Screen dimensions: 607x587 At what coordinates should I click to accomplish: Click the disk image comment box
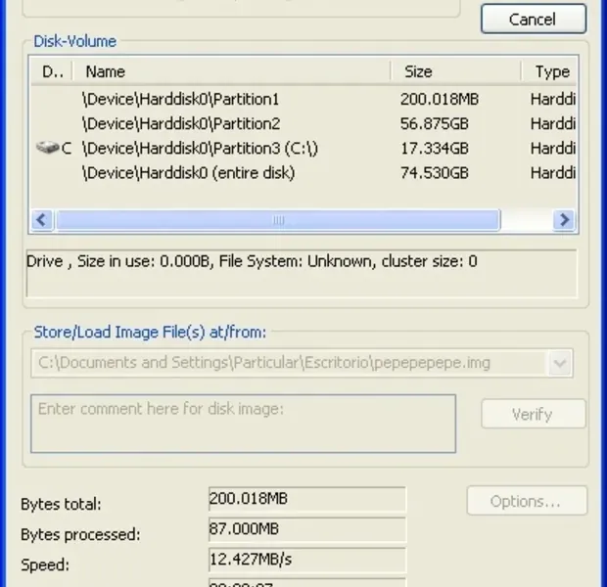click(x=243, y=424)
